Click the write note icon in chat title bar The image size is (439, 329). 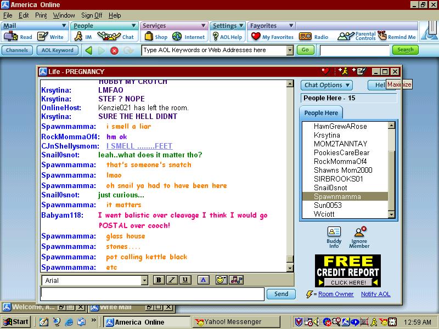tap(359, 71)
